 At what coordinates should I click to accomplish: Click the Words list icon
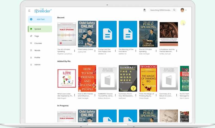point(31,50)
